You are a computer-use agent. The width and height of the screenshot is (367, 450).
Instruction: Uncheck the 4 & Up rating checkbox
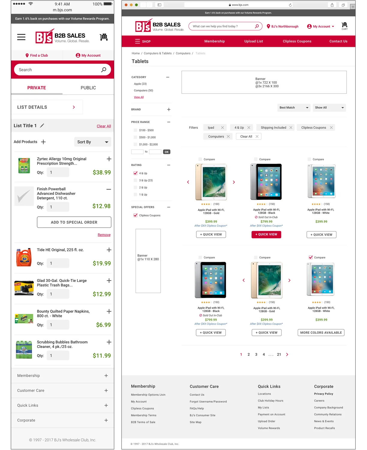(136, 173)
